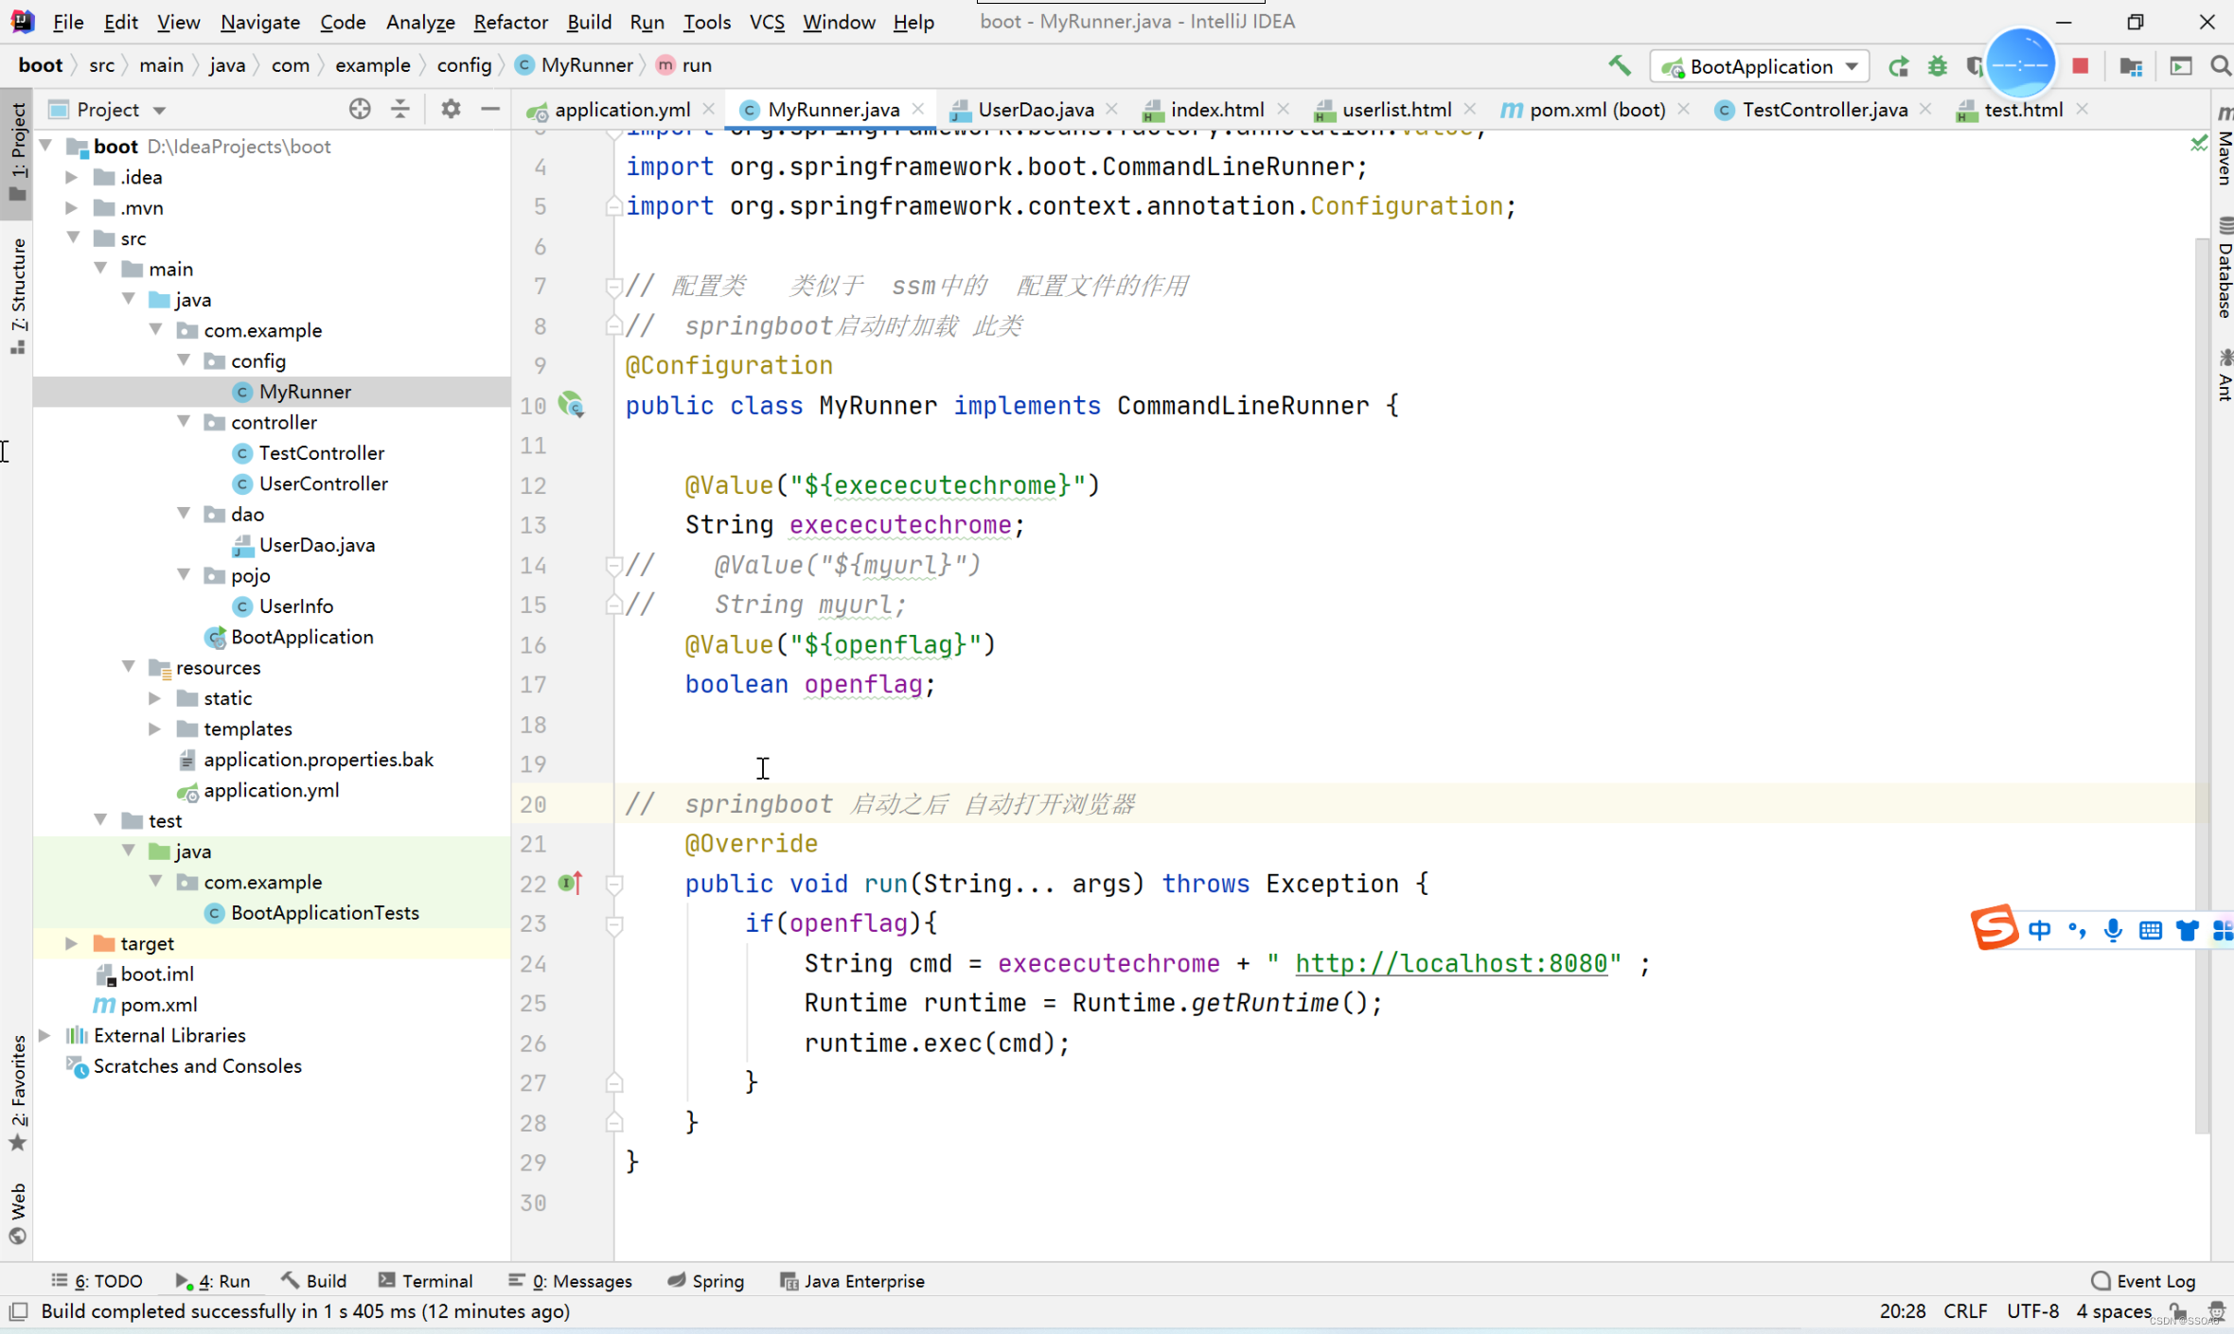Open the Favorites side tool window

pyautogui.click(x=17, y=1094)
